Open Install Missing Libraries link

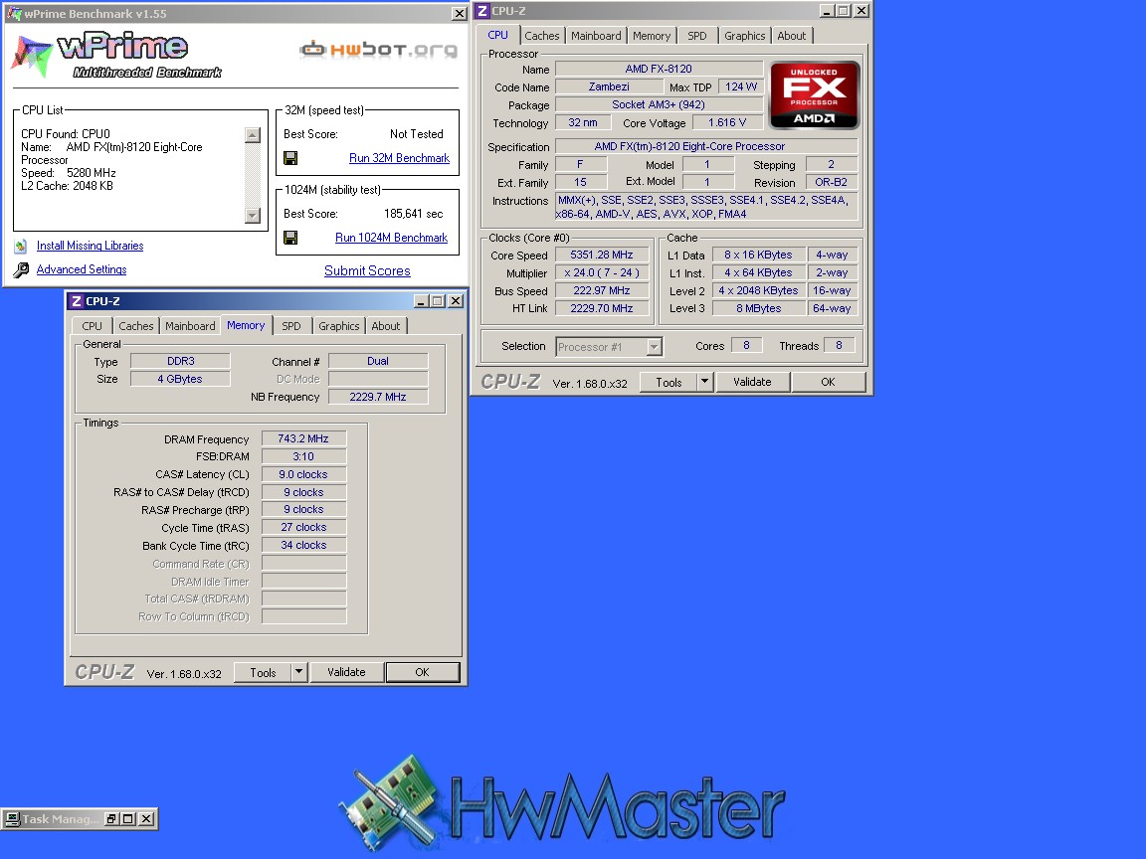click(90, 246)
